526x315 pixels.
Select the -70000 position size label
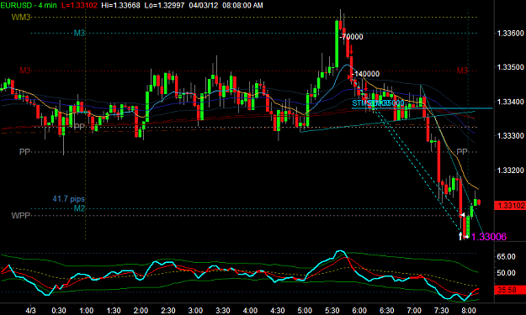(351, 37)
